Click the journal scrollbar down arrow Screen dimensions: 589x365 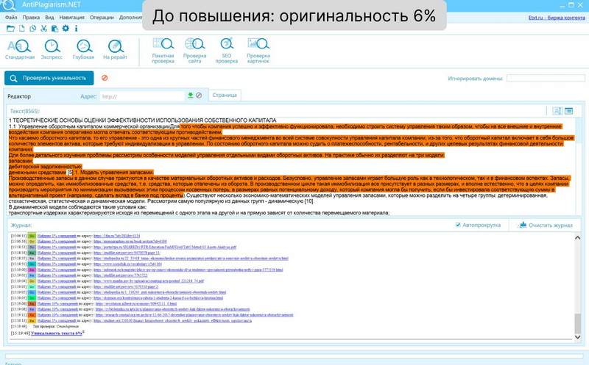pos(578,337)
